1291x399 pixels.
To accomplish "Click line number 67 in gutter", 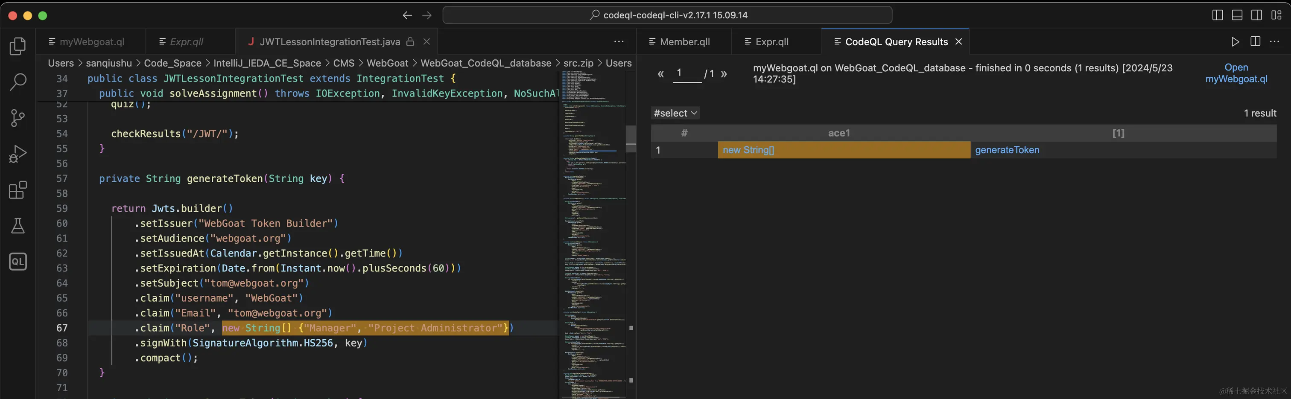I will (61, 328).
